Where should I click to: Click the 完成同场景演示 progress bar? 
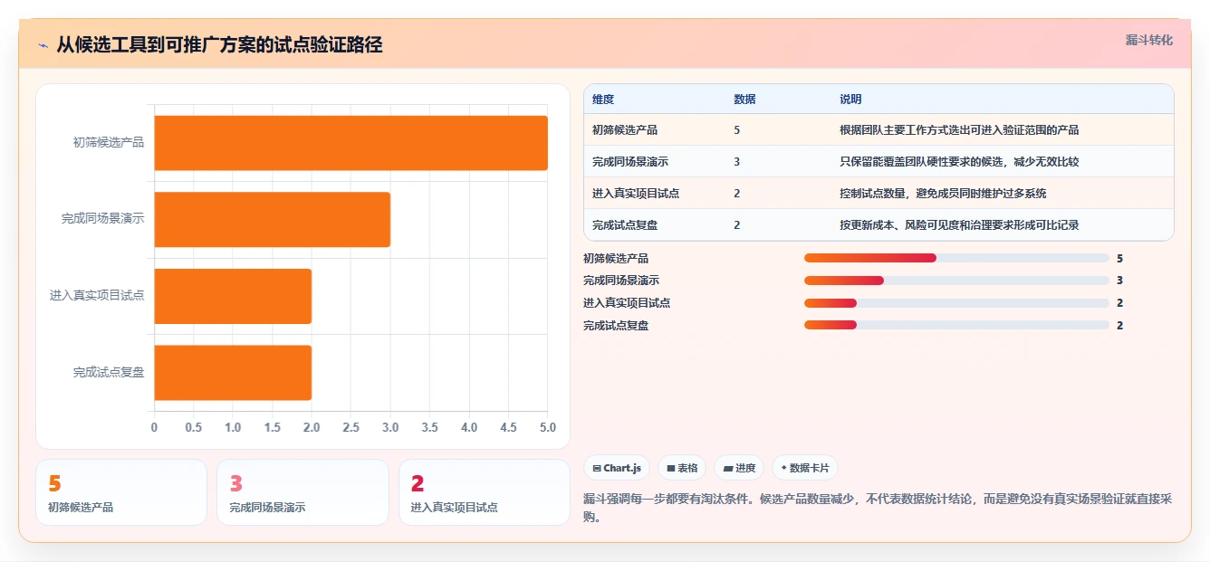(x=956, y=281)
